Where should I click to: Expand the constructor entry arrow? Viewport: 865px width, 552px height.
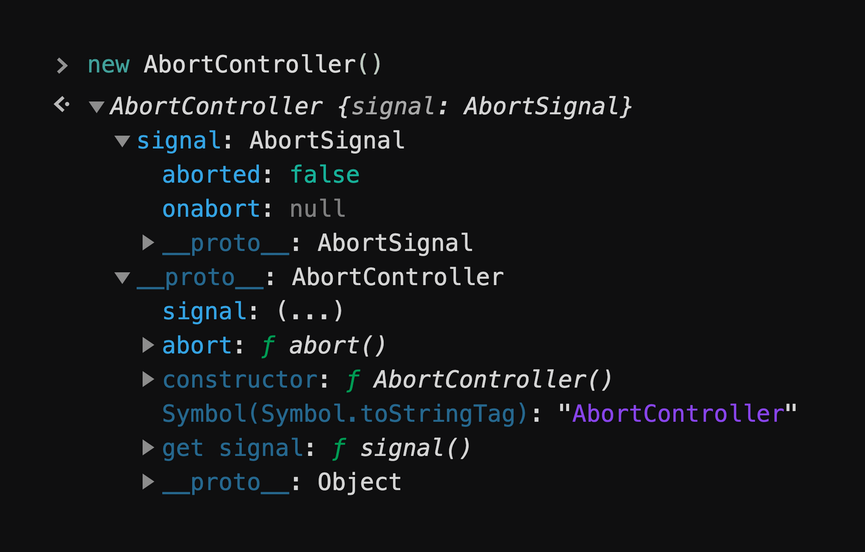click(x=148, y=379)
